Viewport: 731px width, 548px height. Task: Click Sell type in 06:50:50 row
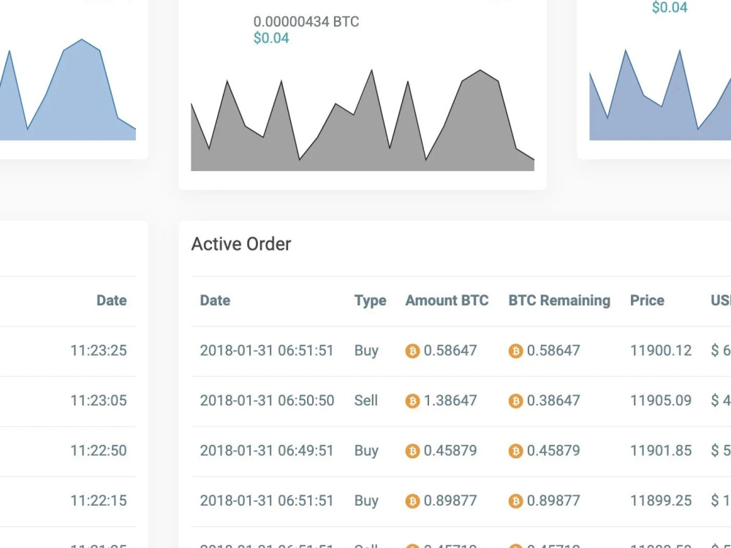(x=366, y=400)
